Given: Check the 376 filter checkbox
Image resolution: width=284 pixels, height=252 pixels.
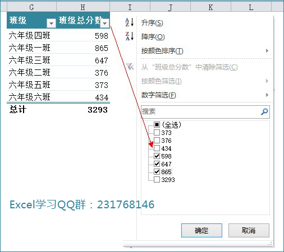Looking at the screenshot, I should (157, 140).
